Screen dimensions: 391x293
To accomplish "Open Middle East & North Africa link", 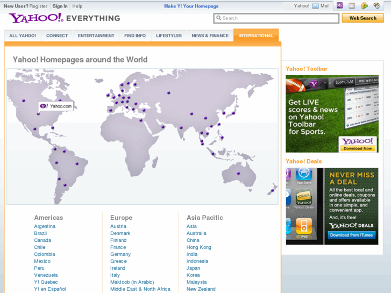I will (x=140, y=289).
